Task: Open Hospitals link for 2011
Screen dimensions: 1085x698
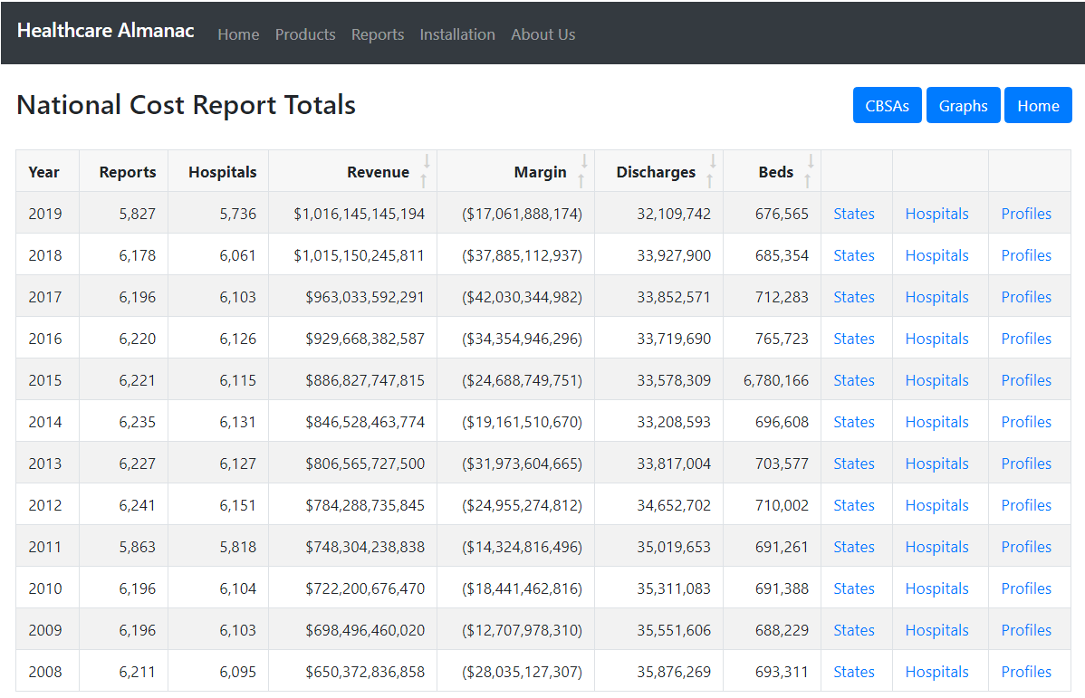Action: [x=936, y=547]
